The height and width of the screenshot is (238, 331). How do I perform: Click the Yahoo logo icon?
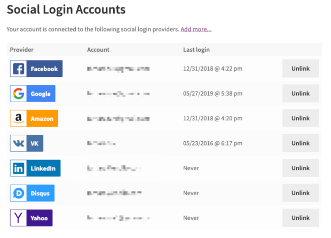pyautogui.click(x=19, y=218)
